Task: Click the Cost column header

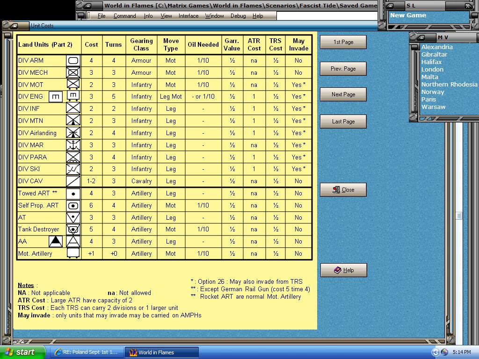Action: [91, 44]
